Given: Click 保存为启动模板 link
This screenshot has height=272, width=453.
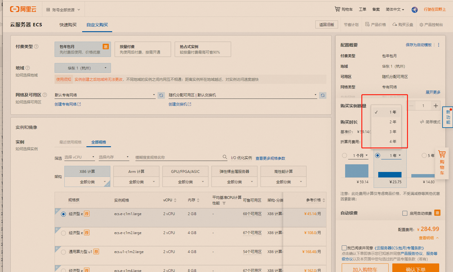Looking at the screenshot, I should (419, 45).
